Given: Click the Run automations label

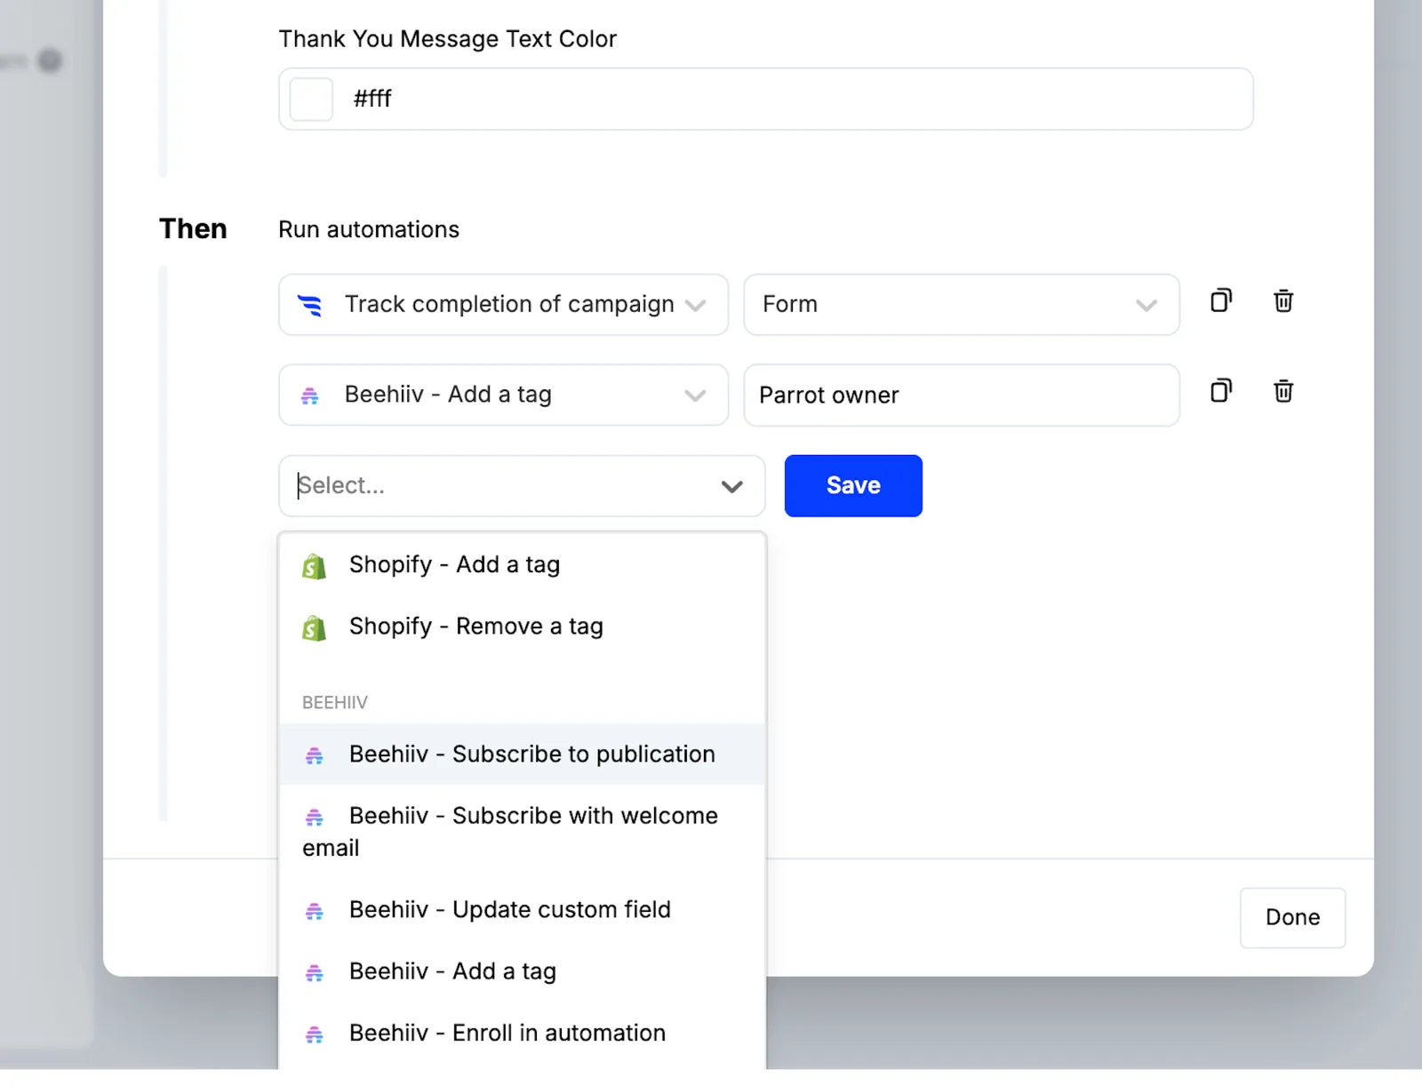Looking at the screenshot, I should 369,230.
